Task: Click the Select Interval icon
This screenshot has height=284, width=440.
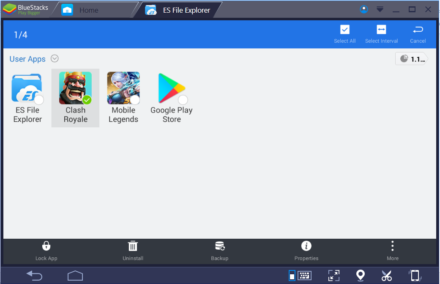Action: (x=381, y=30)
